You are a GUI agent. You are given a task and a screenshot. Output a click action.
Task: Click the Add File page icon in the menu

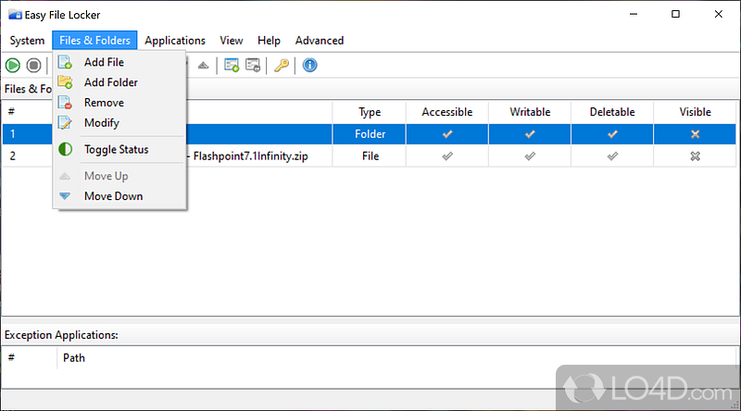(65, 62)
